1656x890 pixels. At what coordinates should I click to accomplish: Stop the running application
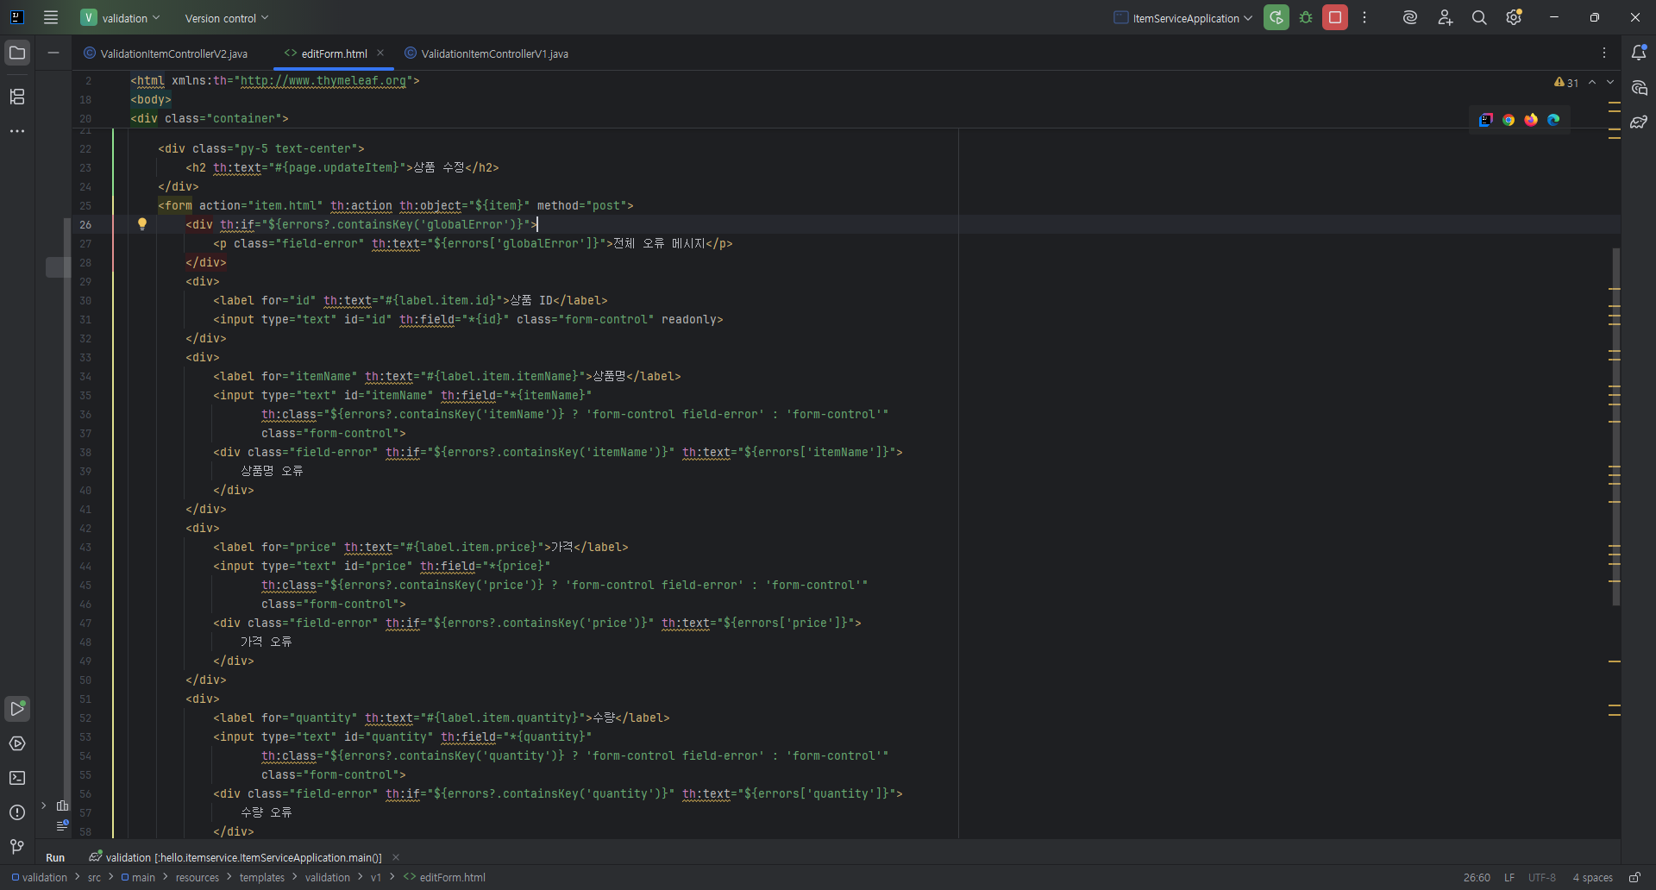coord(1335,17)
